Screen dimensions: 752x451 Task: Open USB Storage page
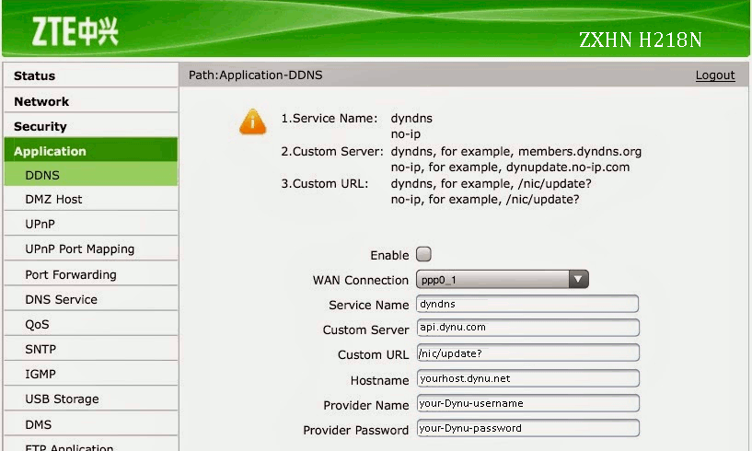point(91,399)
